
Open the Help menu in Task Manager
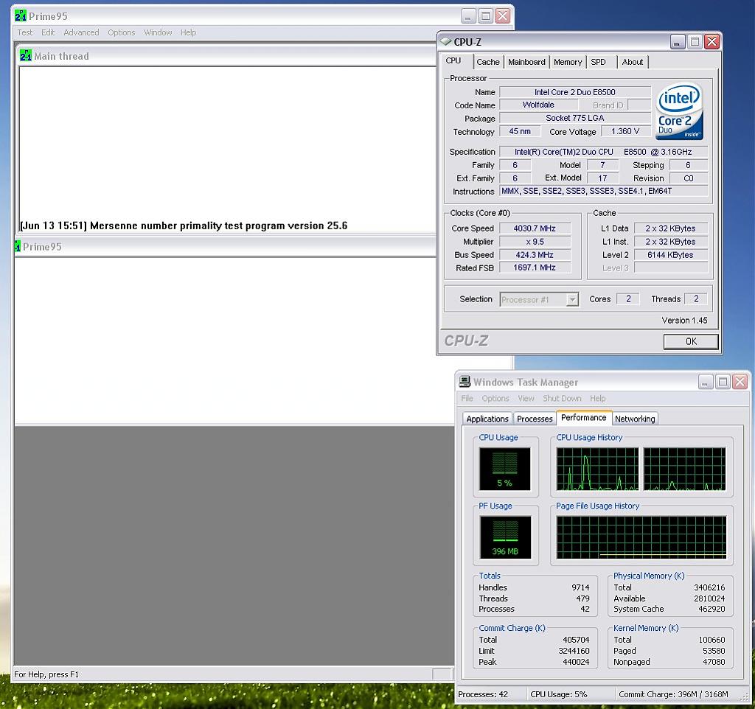[x=597, y=399]
